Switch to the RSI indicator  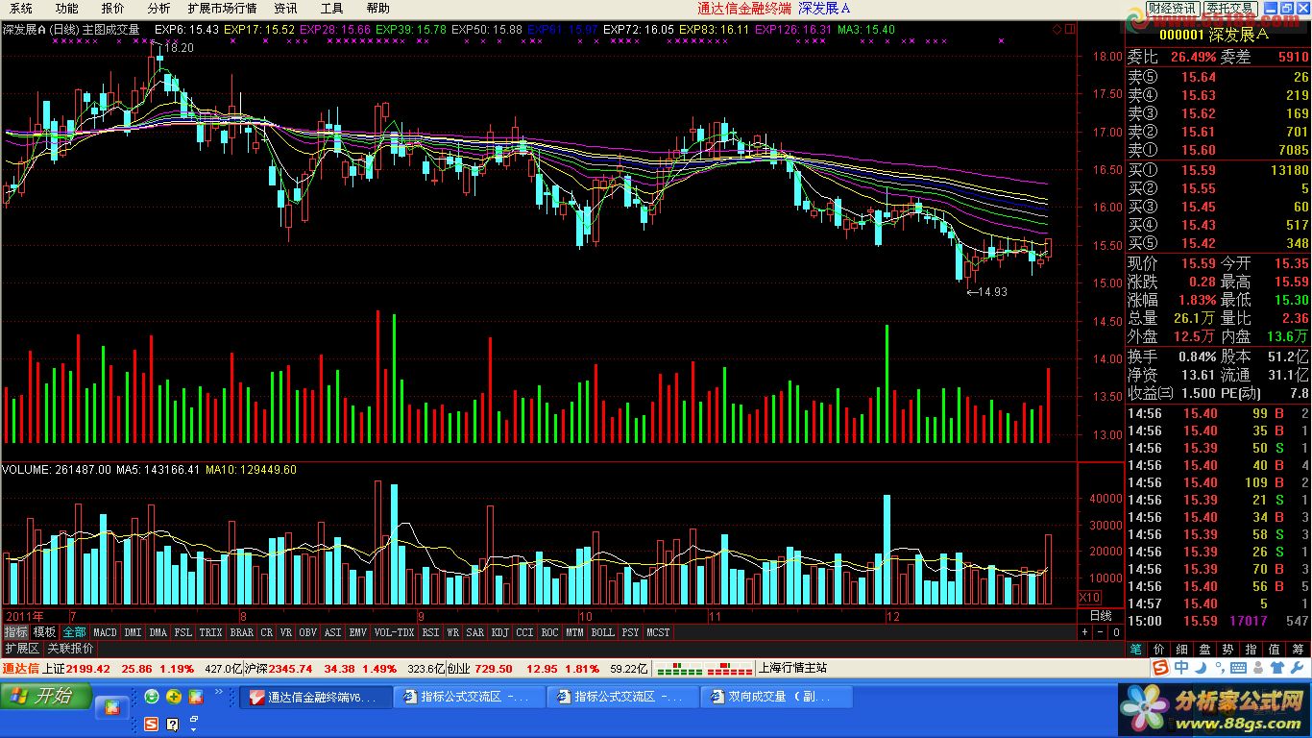tap(430, 632)
